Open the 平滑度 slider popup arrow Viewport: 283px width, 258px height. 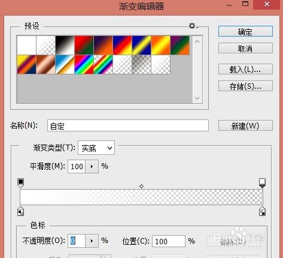[x=92, y=166]
